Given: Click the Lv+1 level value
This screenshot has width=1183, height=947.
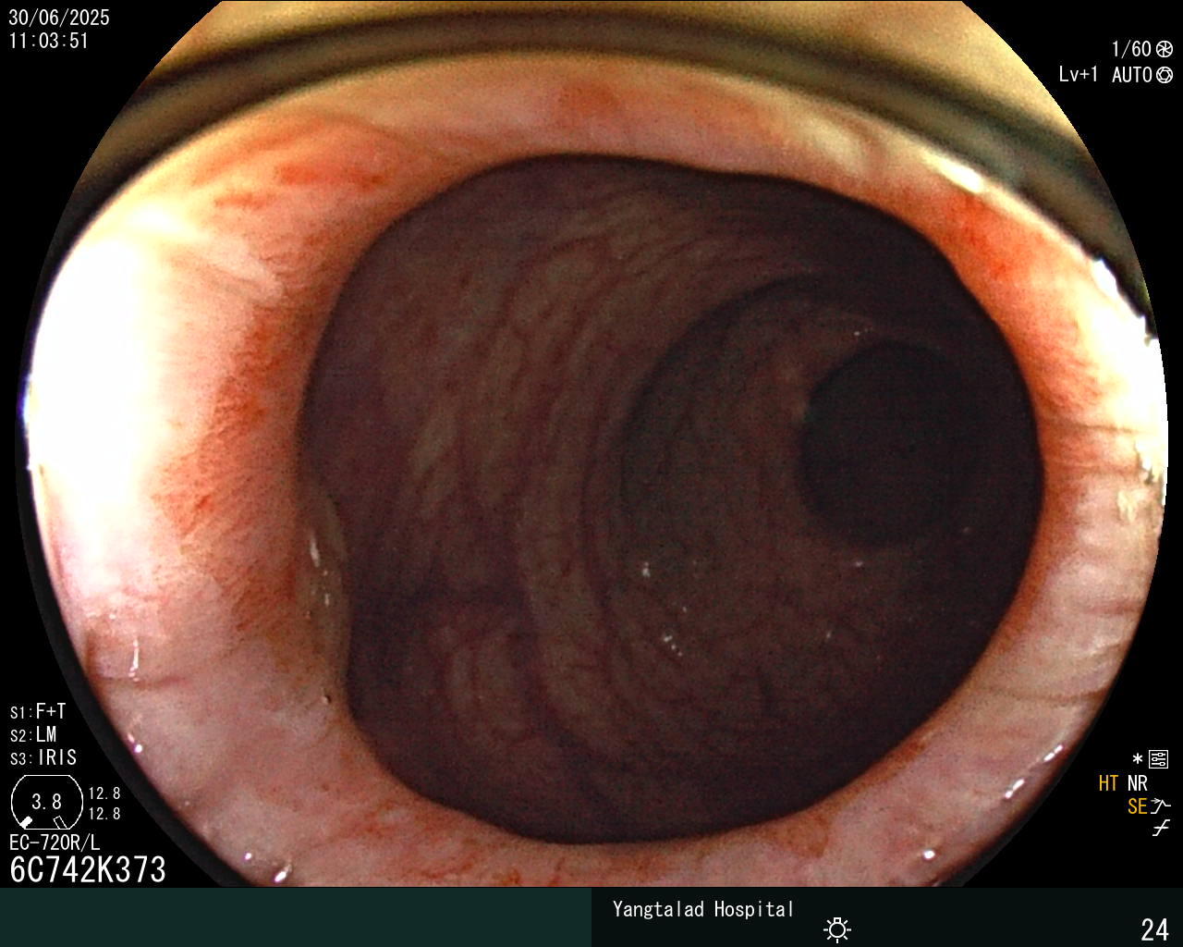Looking at the screenshot, I should coord(1079,75).
